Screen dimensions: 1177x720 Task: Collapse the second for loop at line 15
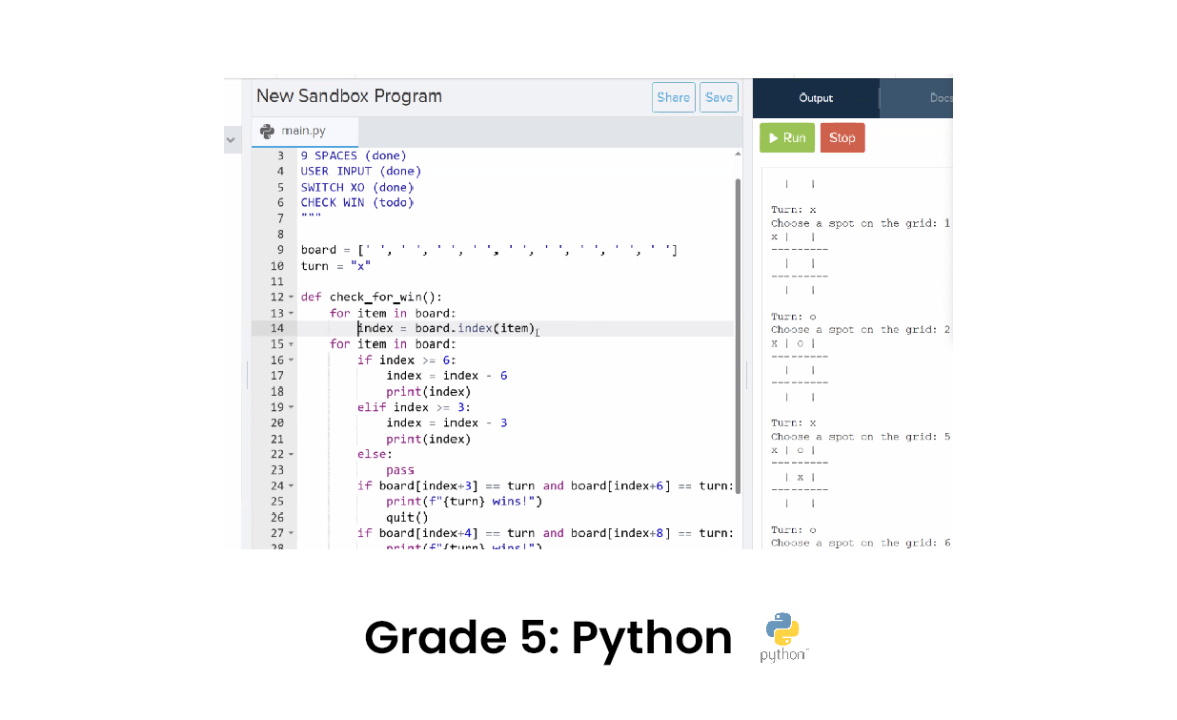tap(291, 343)
